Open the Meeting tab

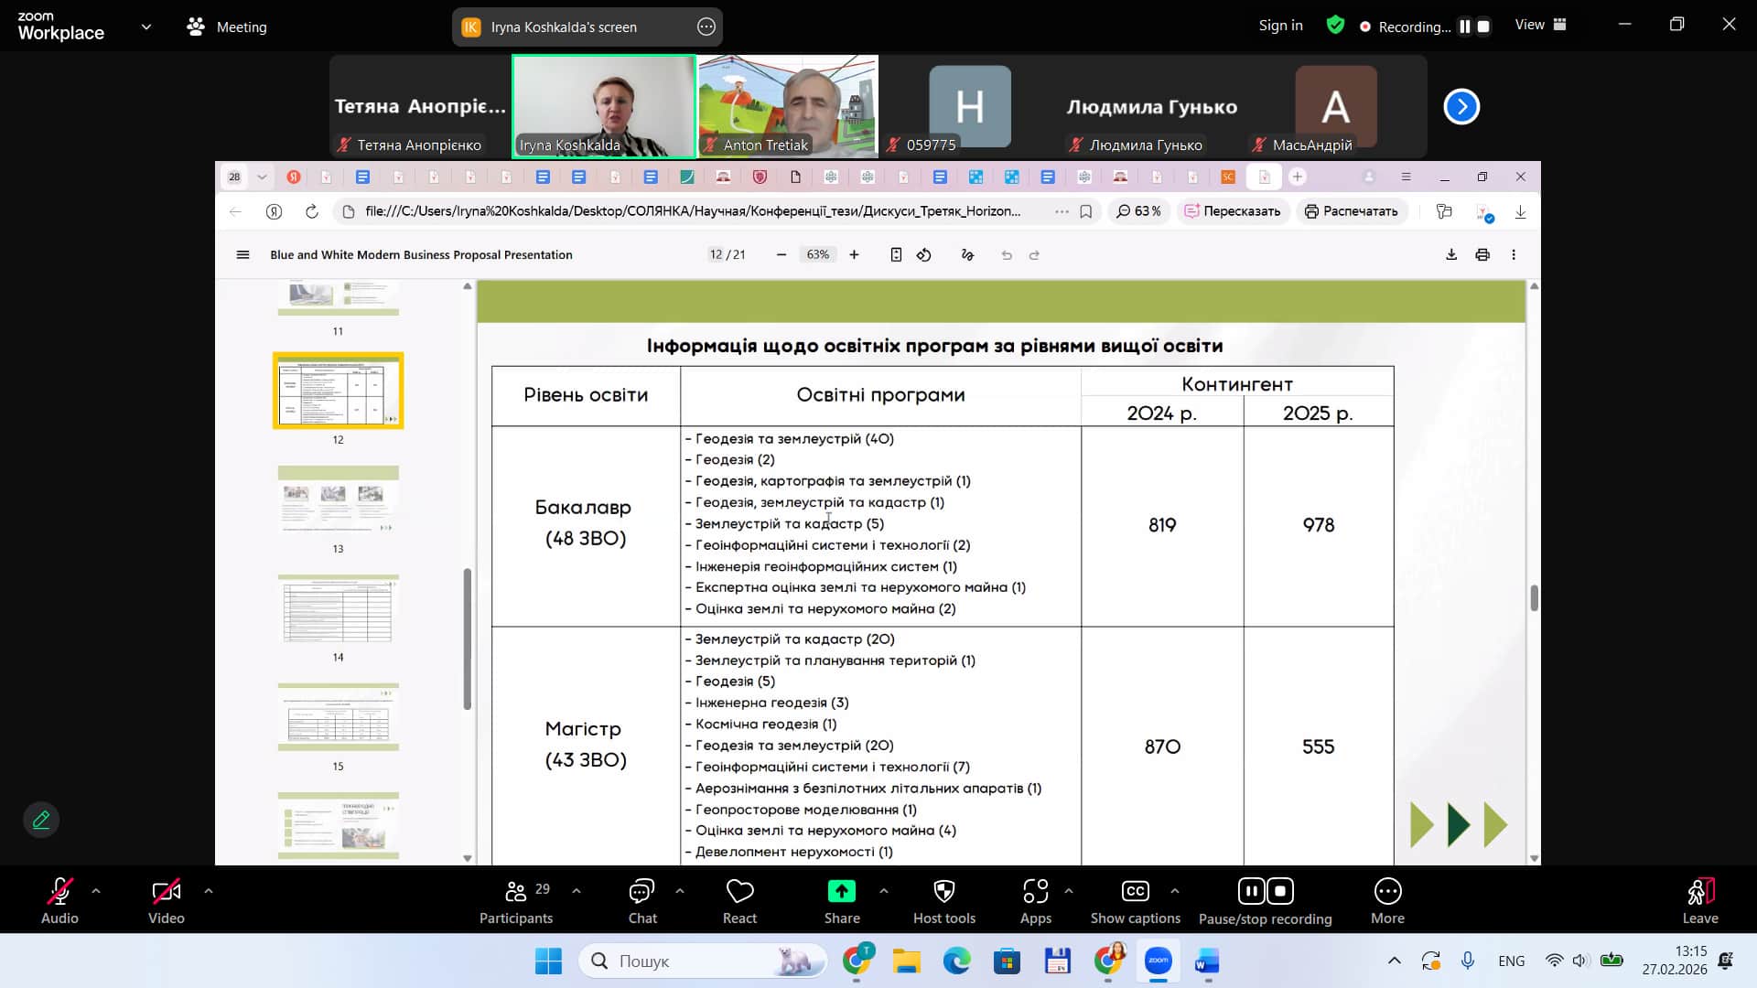[x=227, y=27]
